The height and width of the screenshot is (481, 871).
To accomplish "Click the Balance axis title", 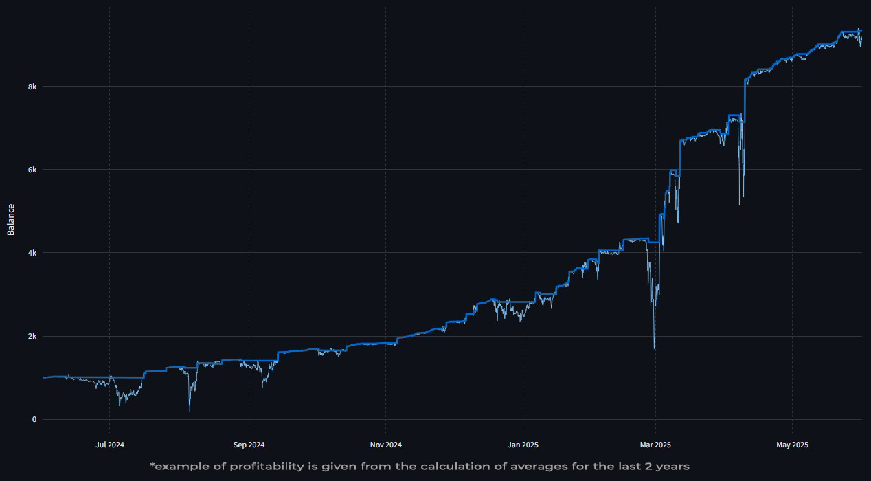I will click(10, 217).
